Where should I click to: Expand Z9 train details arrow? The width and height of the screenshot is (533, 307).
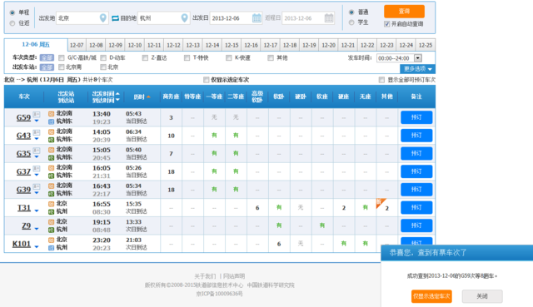[x=37, y=229]
